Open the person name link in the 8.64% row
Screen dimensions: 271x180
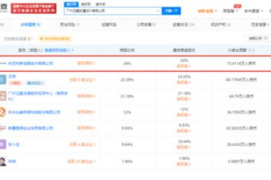(14, 145)
